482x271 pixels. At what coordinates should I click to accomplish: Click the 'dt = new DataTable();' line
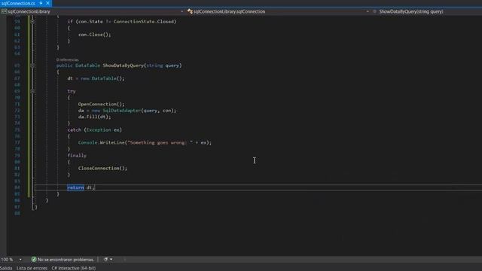[x=96, y=78]
